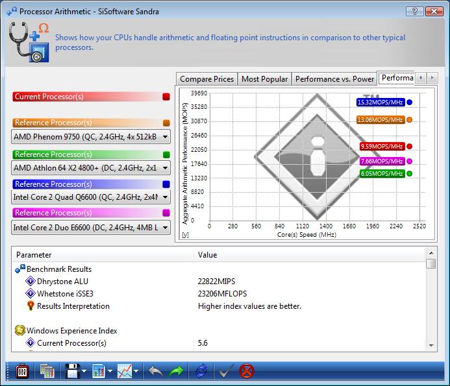
Task: Click the checkmark OK icon
Action: click(x=226, y=372)
